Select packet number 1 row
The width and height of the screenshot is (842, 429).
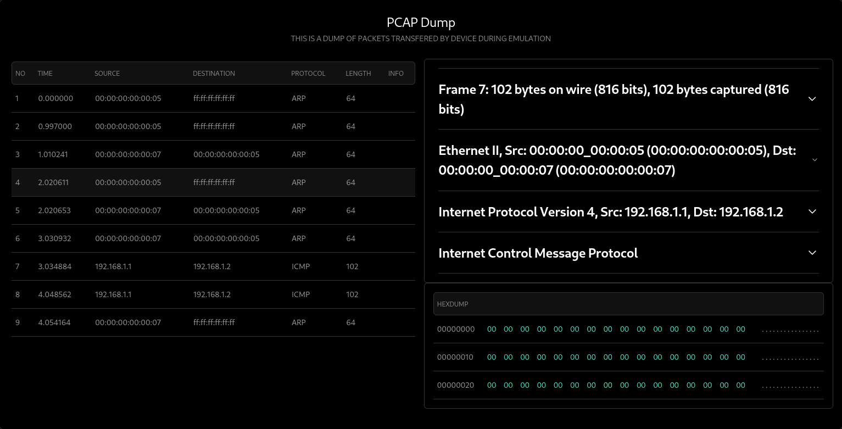(213, 98)
